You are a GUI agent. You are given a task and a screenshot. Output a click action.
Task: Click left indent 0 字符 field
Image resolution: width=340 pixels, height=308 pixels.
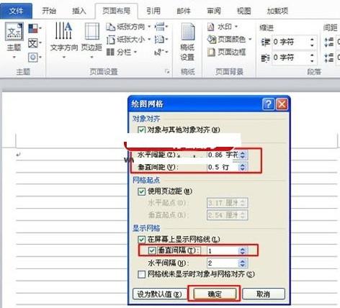coord(290,42)
